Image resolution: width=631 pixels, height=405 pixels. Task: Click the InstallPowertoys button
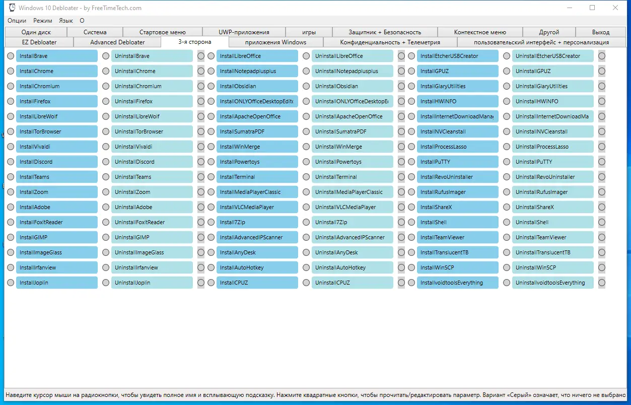click(x=257, y=162)
